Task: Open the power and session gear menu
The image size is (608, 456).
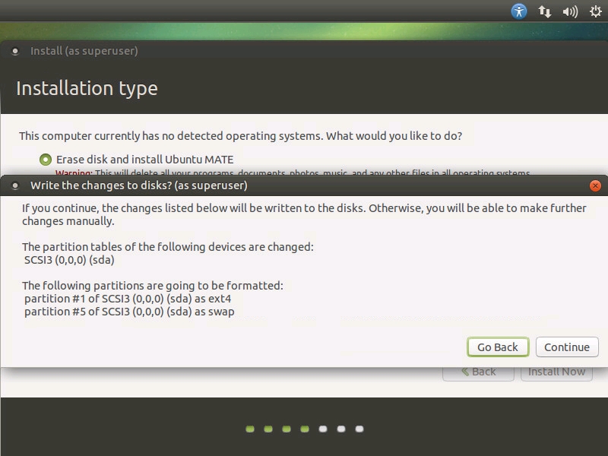Action: (x=596, y=11)
